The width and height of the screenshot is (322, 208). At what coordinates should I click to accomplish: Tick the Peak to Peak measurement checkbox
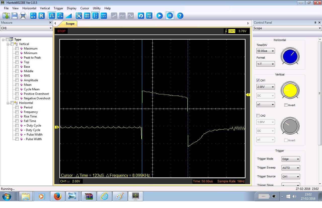[x=17, y=58]
